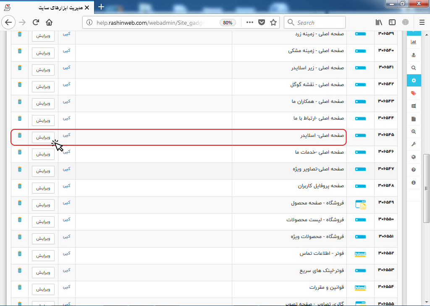Image resolution: width=430 pixels, height=306 pixels.
Task: Go back to previous page in browser
Action: point(8,23)
